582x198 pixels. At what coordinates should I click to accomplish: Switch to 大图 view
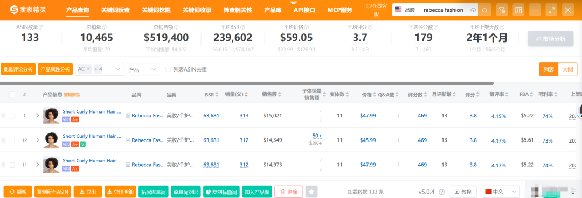point(567,69)
